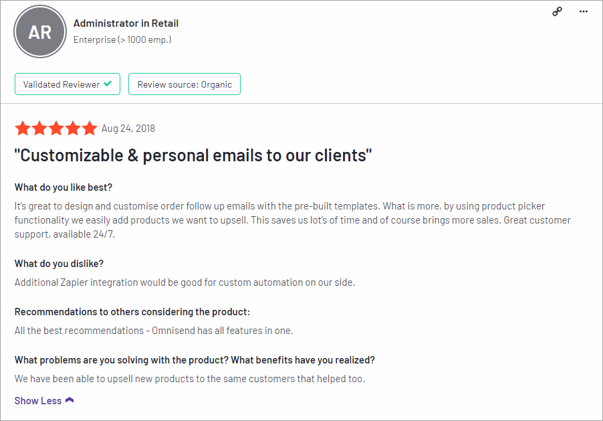The width and height of the screenshot is (603, 421).
Task: Click the green checkmark in Validated Reviewer
Action: pyautogui.click(x=108, y=84)
